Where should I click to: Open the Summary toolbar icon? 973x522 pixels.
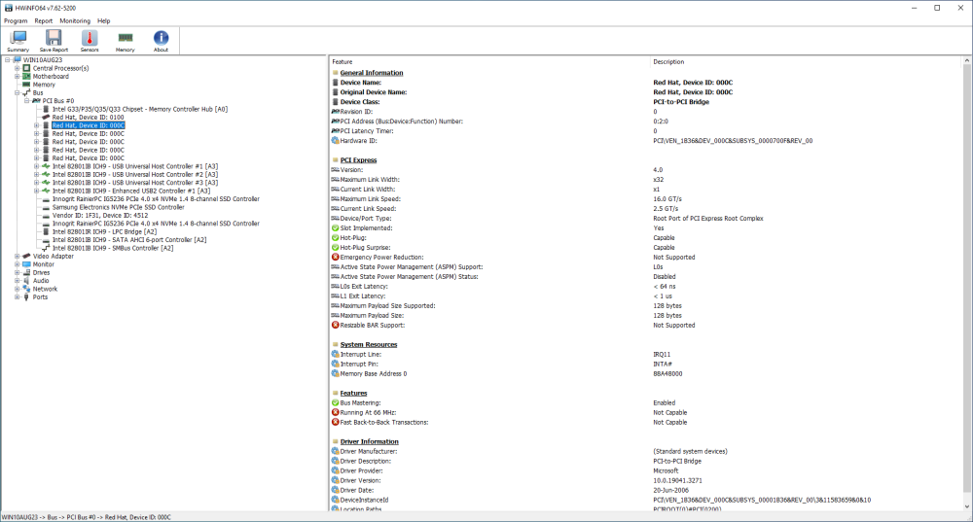[18, 41]
